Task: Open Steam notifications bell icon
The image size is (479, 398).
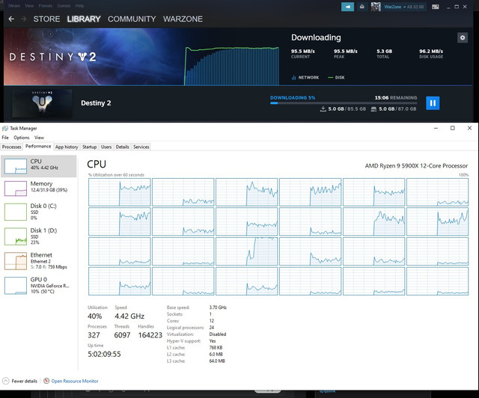Action: click(x=362, y=7)
